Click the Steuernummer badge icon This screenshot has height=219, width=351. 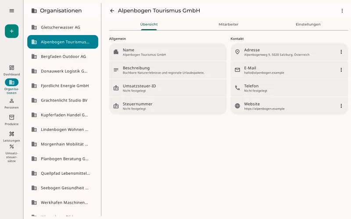tap(116, 106)
